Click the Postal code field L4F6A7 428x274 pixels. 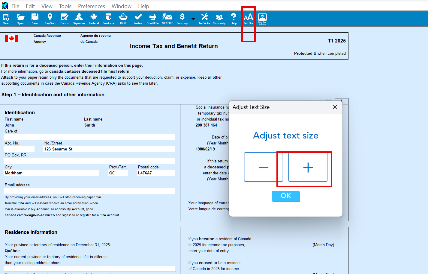point(156,173)
